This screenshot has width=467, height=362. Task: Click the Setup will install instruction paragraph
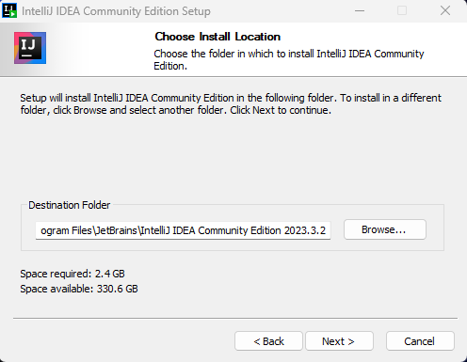pos(231,104)
